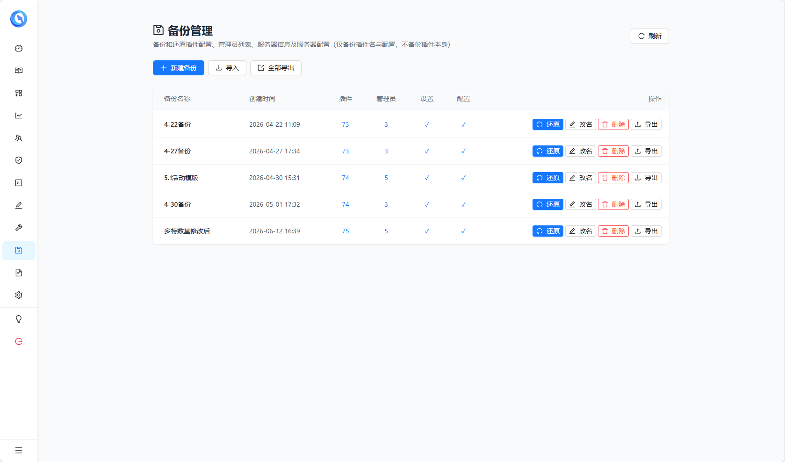Click the 配置 column header
785x462 pixels.
point(463,99)
